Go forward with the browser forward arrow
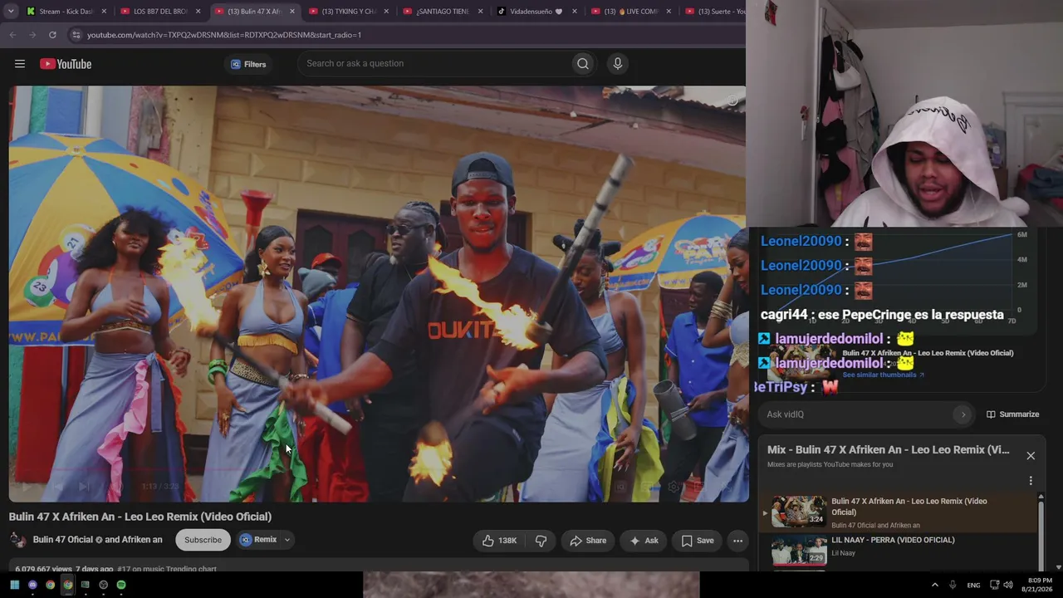1063x598 pixels. (x=32, y=35)
